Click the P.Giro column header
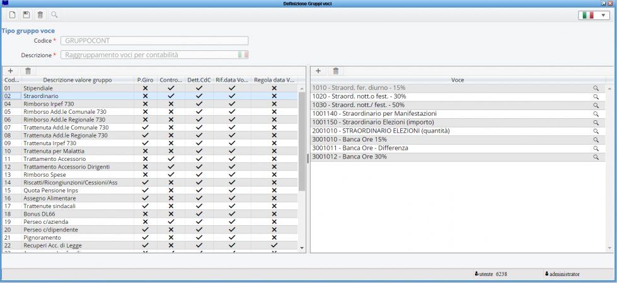The width and height of the screenshot is (617, 283). (145, 80)
